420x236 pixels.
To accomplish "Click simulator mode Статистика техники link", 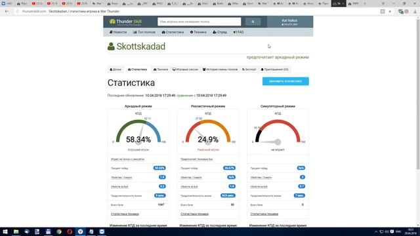I will [x=264, y=214].
